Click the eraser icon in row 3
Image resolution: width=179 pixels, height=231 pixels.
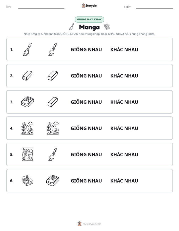[x=53, y=102]
